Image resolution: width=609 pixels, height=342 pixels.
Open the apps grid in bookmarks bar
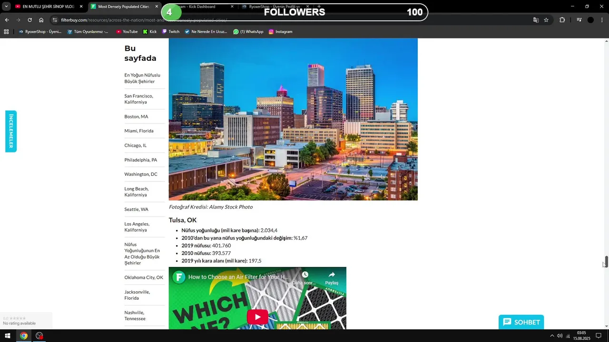(x=6, y=32)
